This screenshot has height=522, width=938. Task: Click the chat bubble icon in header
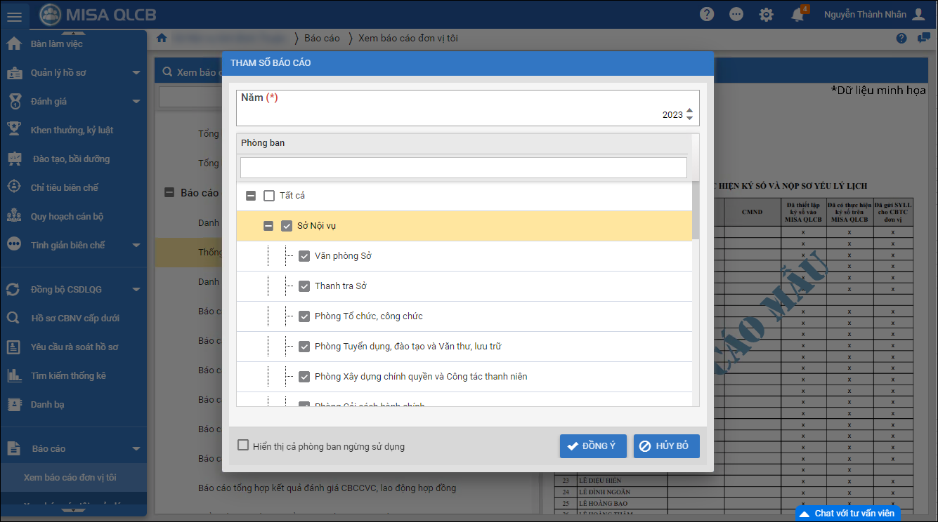coord(736,15)
